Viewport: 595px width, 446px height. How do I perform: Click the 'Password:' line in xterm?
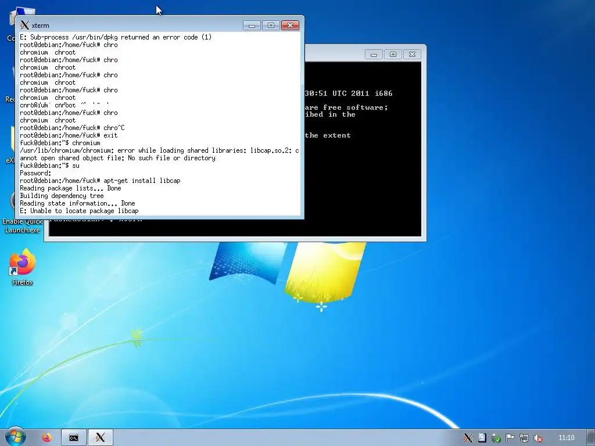[35, 173]
